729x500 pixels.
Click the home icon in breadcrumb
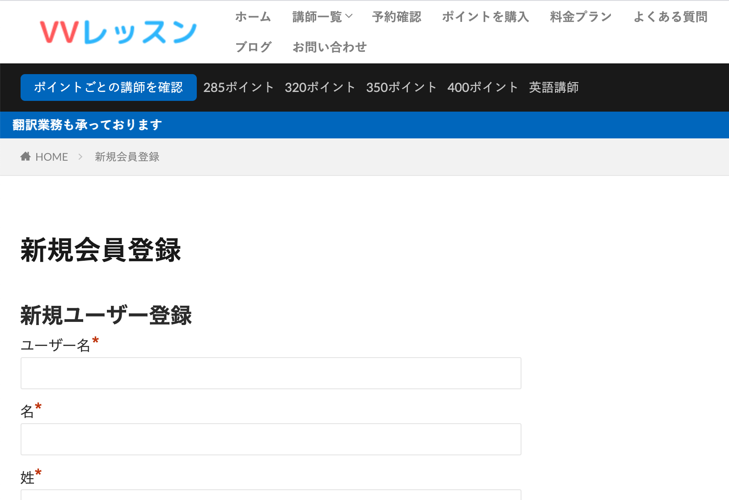tap(25, 156)
